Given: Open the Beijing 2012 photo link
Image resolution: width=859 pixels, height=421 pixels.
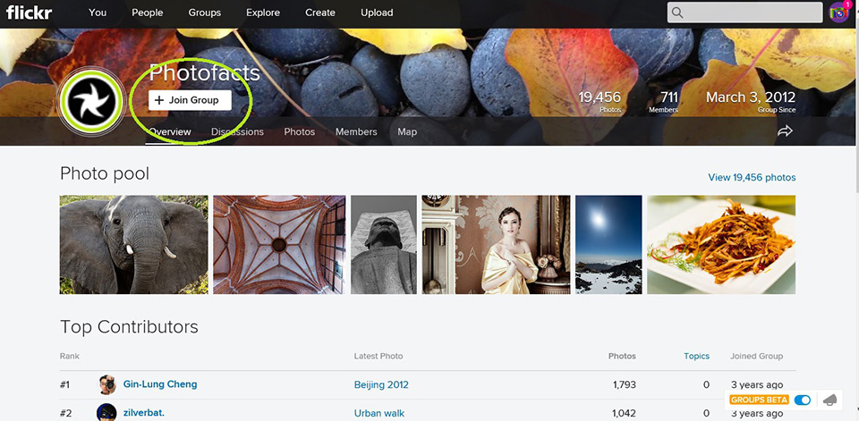Looking at the screenshot, I should [381, 385].
